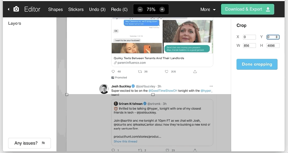Viewport: 288px width, 153px height.
Task: Zoom out with the minus button
Action: pyautogui.click(x=140, y=9)
